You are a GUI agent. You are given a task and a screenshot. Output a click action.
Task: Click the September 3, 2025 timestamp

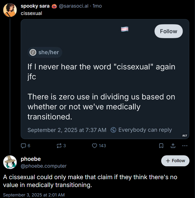coord(34,195)
